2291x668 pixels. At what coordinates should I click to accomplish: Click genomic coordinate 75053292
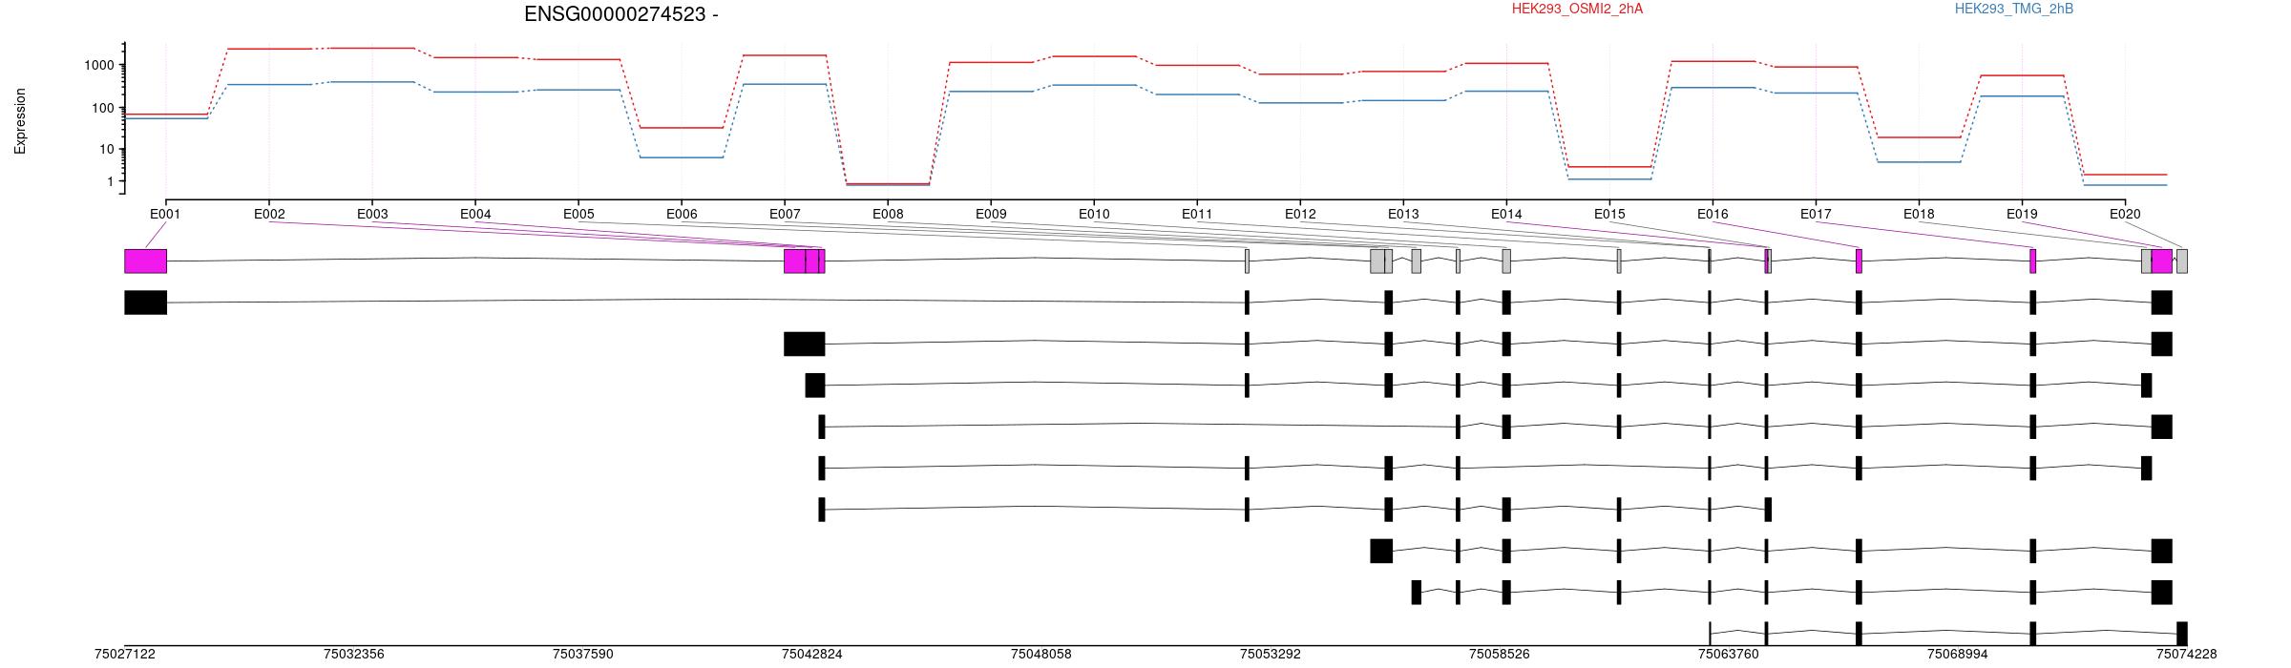click(1271, 655)
